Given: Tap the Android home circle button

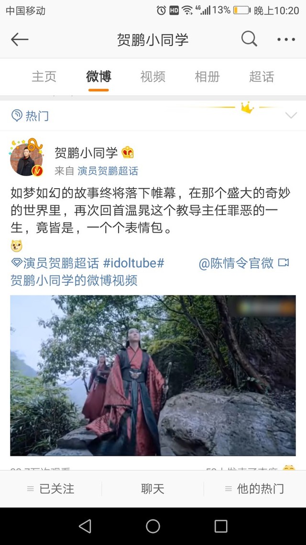Looking at the screenshot, I should tap(153, 526).
